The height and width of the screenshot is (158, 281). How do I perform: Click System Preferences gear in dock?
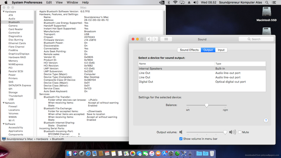[x=171, y=154]
